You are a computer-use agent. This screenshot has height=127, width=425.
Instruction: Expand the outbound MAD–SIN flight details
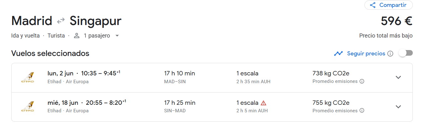click(398, 77)
